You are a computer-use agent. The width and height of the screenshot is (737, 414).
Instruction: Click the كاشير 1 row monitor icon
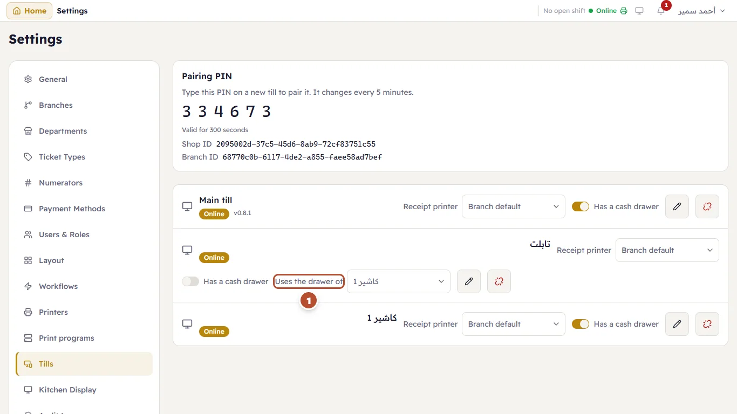point(187,324)
